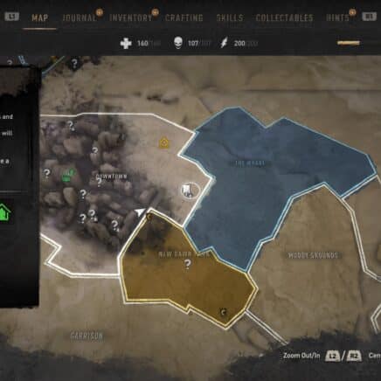The height and width of the screenshot is (381, 381).
Task: Click the Garrison area label
Action: (87, 336)
